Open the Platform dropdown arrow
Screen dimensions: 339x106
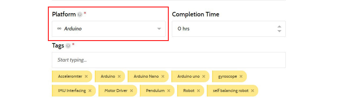pos(159,29)
